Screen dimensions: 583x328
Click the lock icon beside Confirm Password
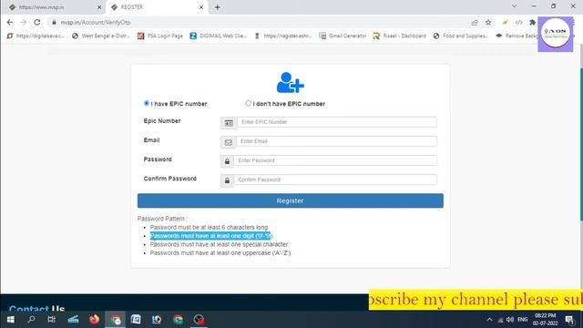click(x=227, y=180)
